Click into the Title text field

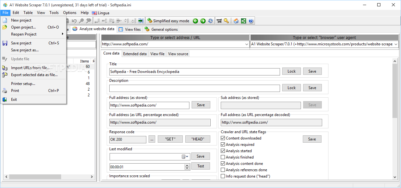[x=194, y=72]
